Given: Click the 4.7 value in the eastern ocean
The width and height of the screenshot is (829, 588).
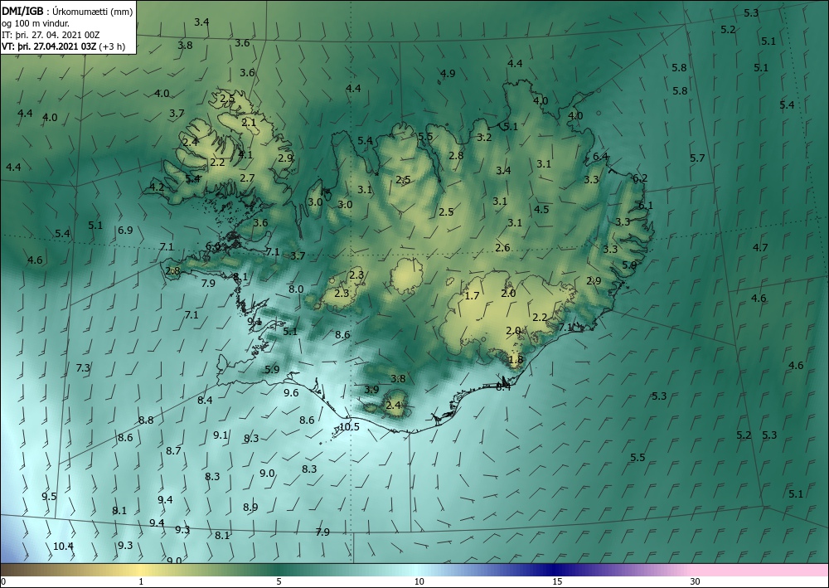Looking at the screenshot, I should [760, 247].
